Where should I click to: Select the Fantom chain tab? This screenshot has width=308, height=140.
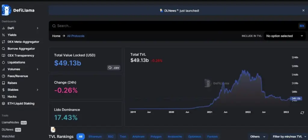[212, 137]
